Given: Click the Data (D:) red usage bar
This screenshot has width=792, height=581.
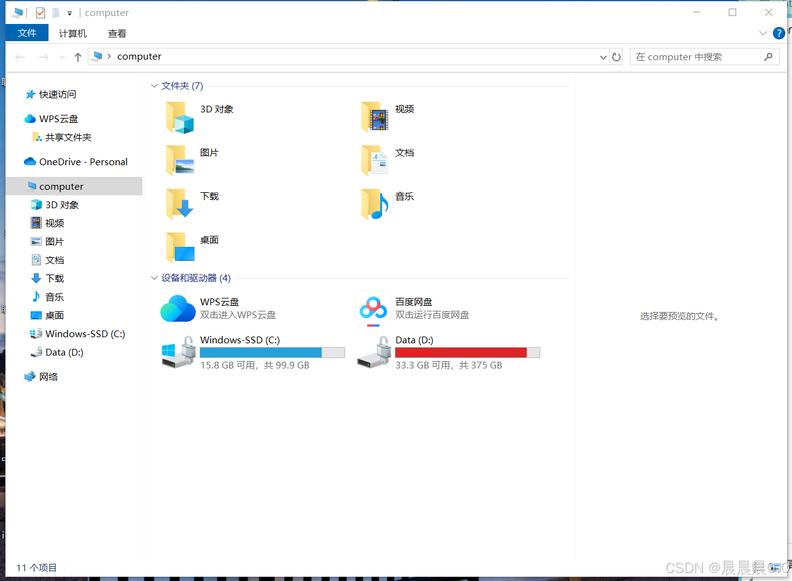Looking at the screenshot, I should 467,353.
